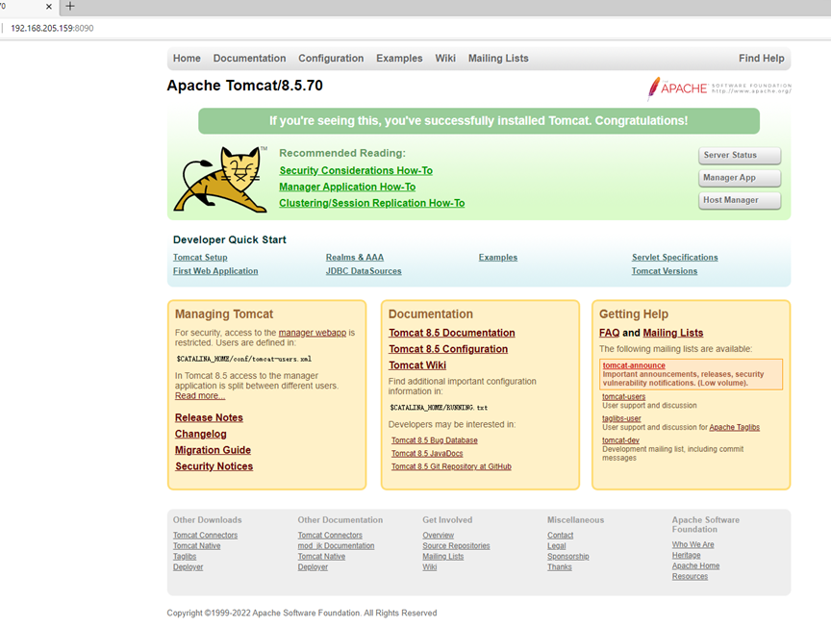Open JDBC DataSources link
Viewport: 831px width, 627px height.
point(364,271)
